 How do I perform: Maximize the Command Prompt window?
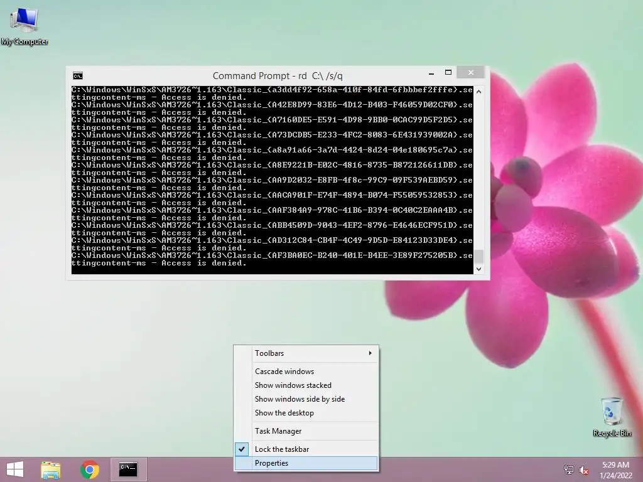[x=448, y=73]
